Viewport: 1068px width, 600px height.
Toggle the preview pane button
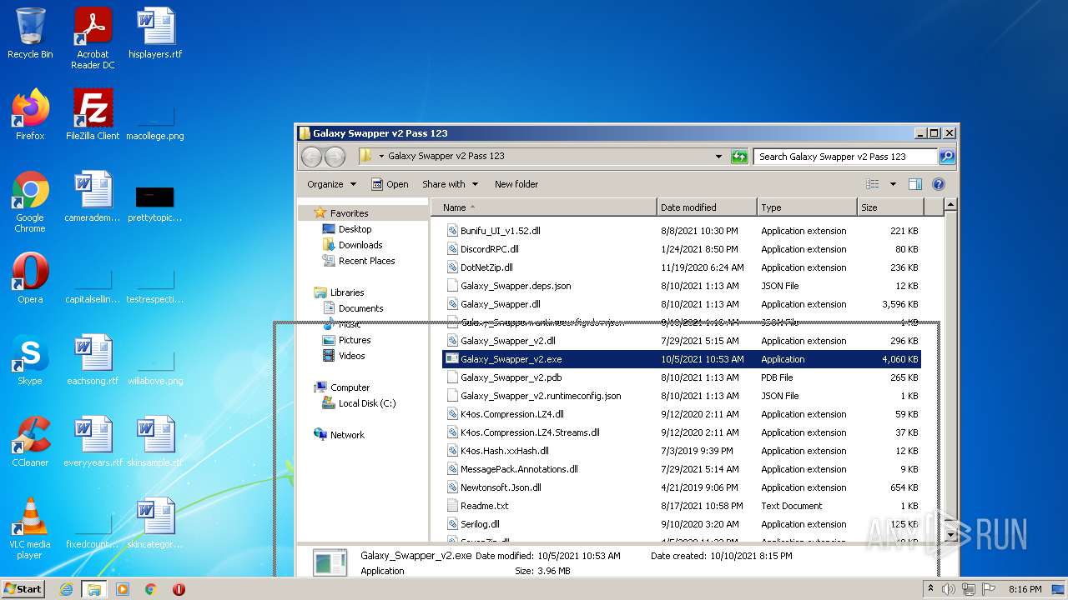914,184
